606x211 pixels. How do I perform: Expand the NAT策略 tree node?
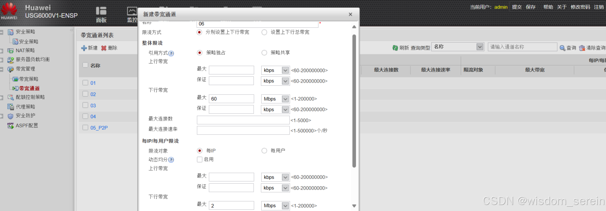(2, 51)
